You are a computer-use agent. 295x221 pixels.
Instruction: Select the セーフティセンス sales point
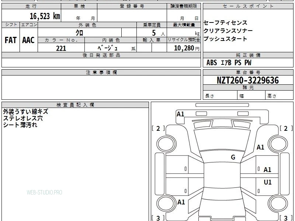pos(225,23)
